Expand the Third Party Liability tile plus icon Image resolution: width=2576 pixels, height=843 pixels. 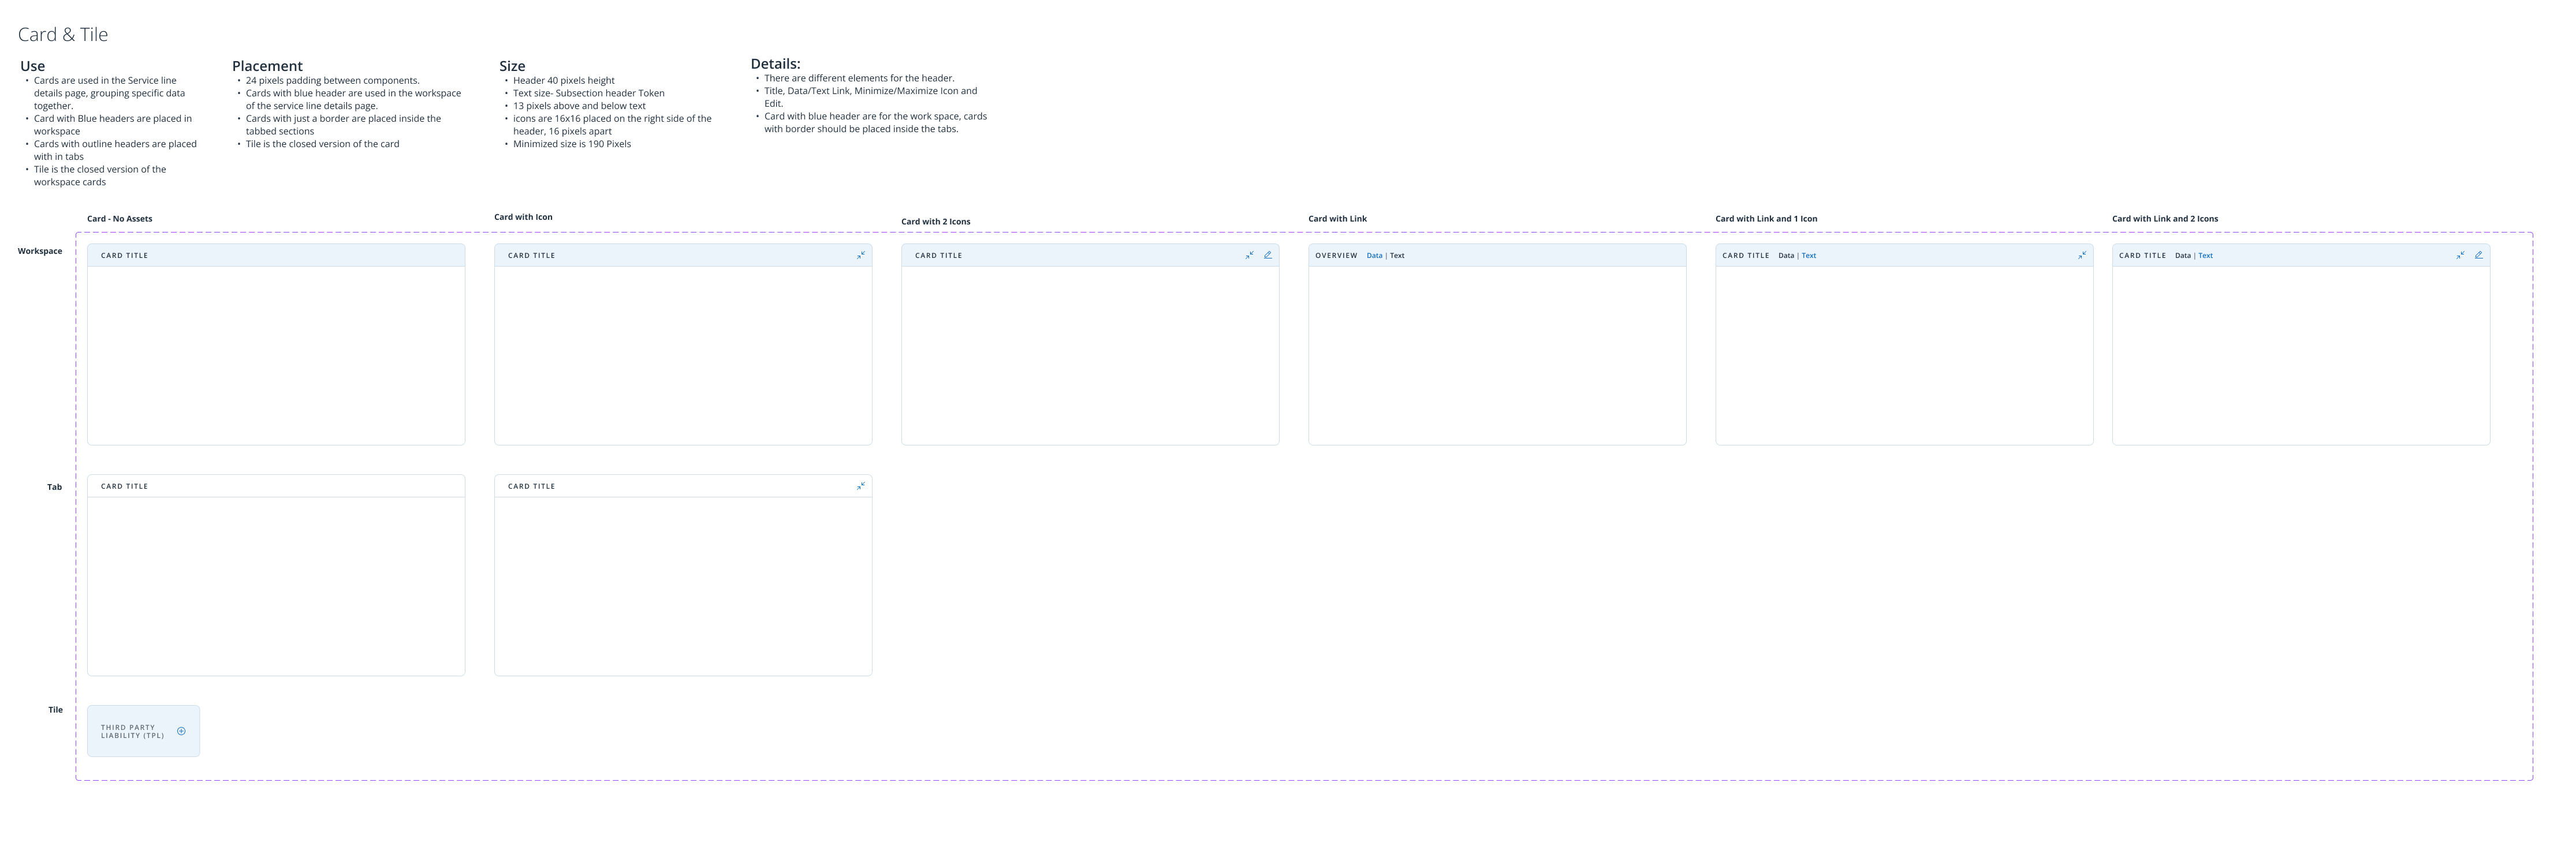pos(181,731)
